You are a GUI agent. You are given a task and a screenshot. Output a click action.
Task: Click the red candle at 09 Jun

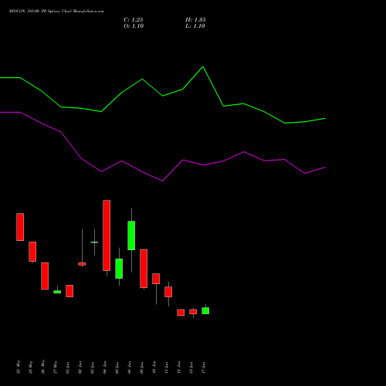point(144,269)
